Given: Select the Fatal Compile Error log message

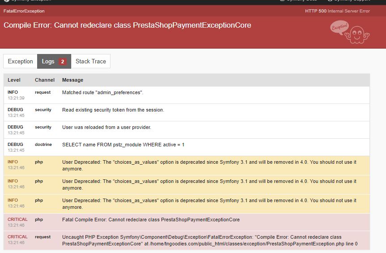Looking at the screenshot, I should [x=151, y=220].
